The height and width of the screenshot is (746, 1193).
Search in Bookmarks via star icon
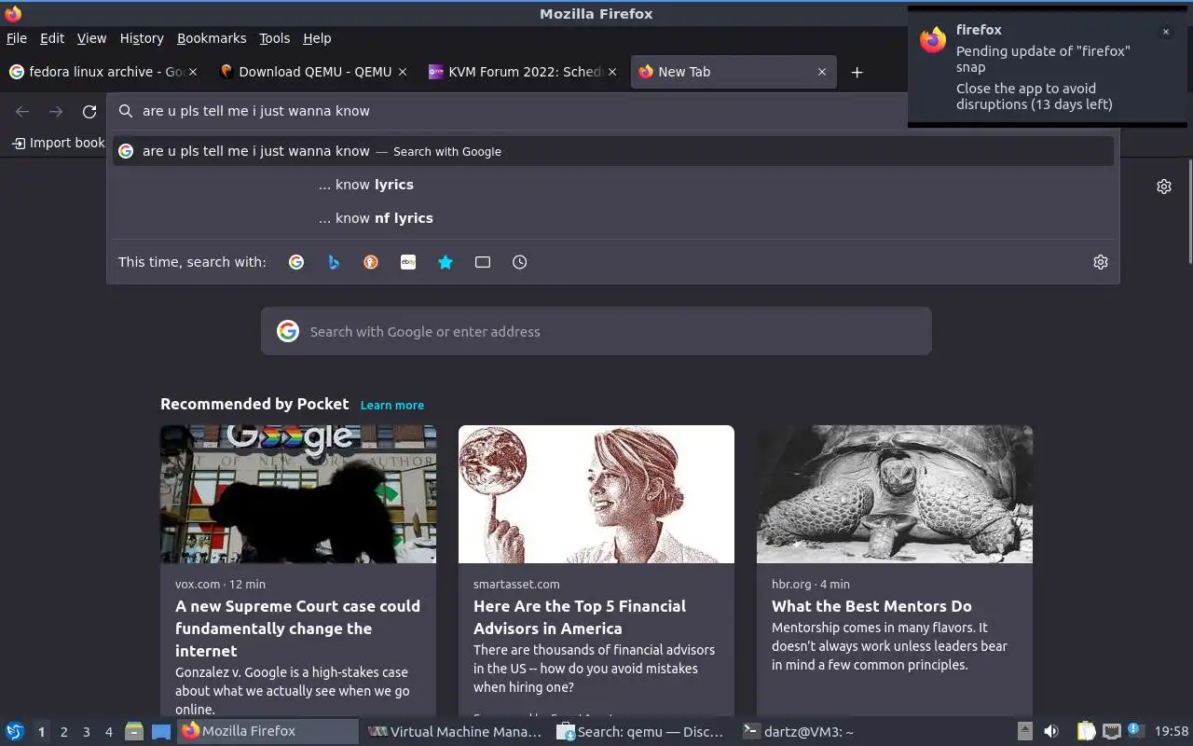(x=446, y=262)
